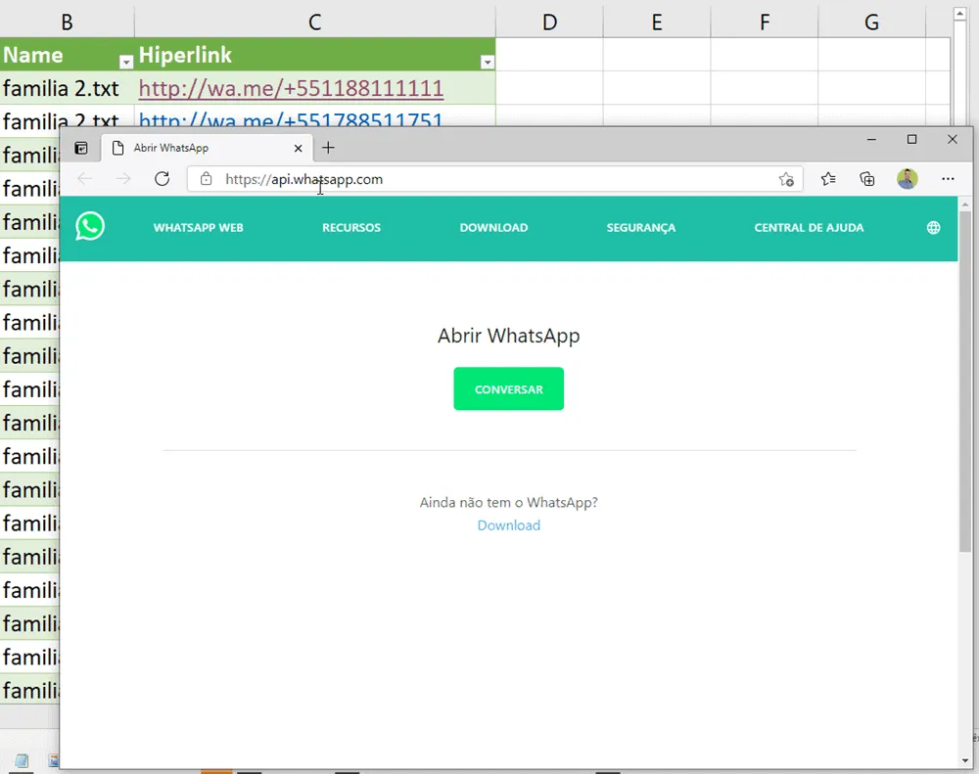The image size is (979, 774).
Task: Open the Favorites list icon
Action: click(828, 179)
